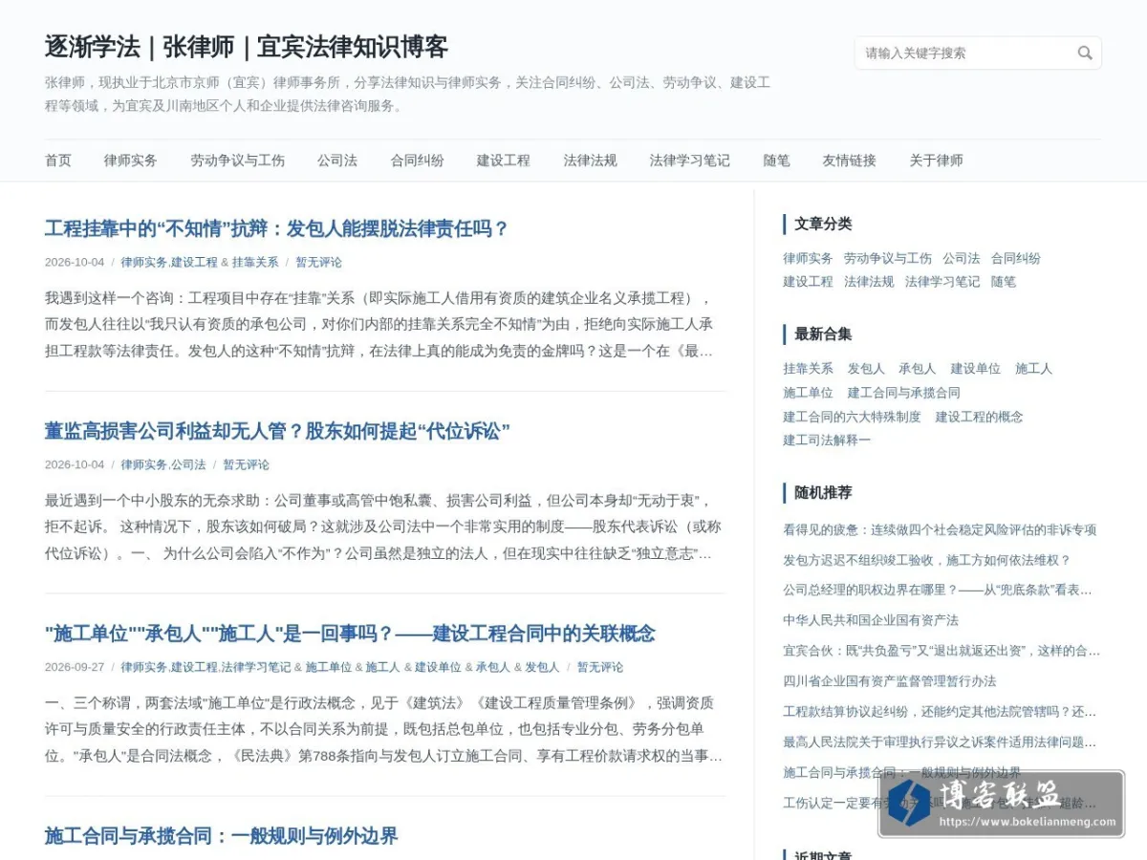Click the 建设单位 tag under third article
The height and width of the screenshot is (860, 1147).
point(438,667)
